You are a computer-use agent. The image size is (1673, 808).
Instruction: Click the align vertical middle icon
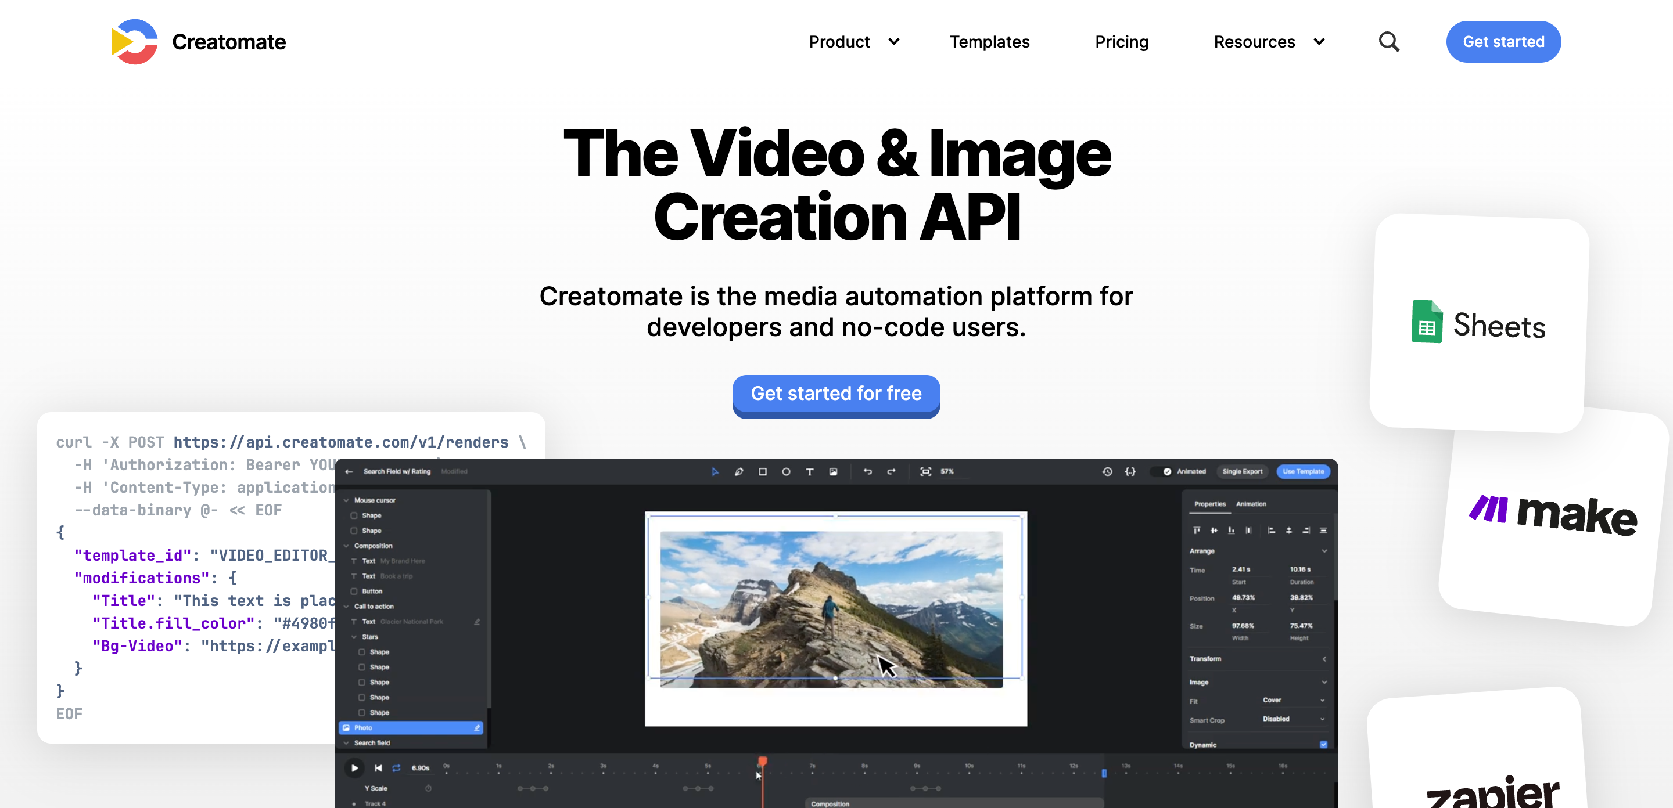[1214, 530]
